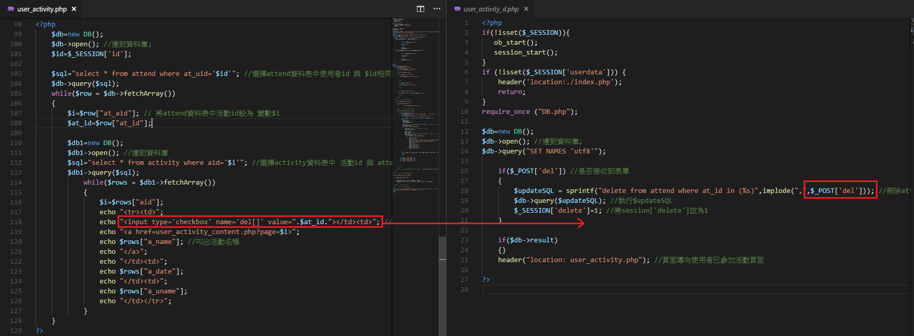914x336 pixels.
Task: Click the if(!isset($_SESSION)){ line
Action: click(x=526, y=33)
